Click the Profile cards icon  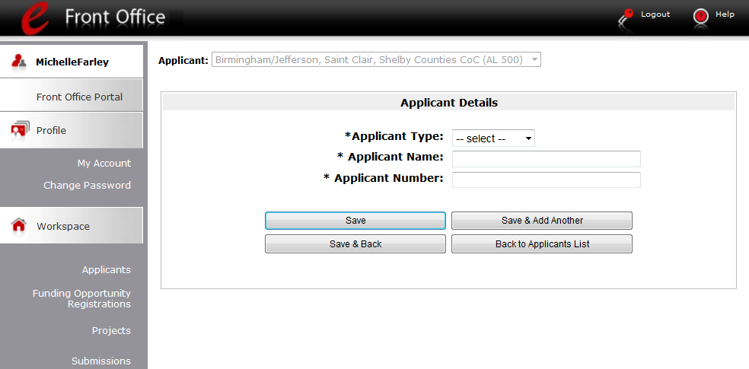20,129
